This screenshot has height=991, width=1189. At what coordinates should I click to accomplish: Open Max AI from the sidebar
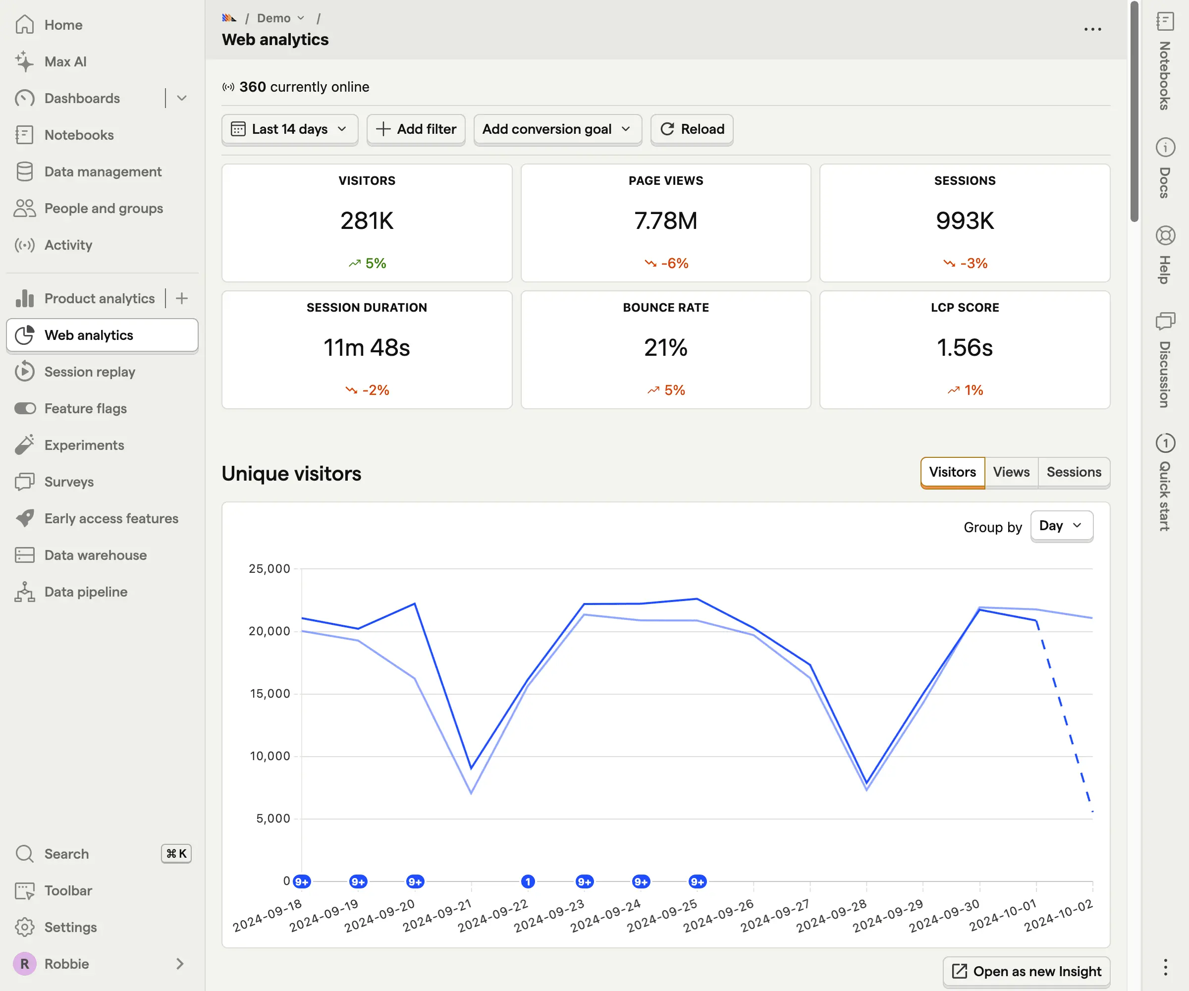65,62
